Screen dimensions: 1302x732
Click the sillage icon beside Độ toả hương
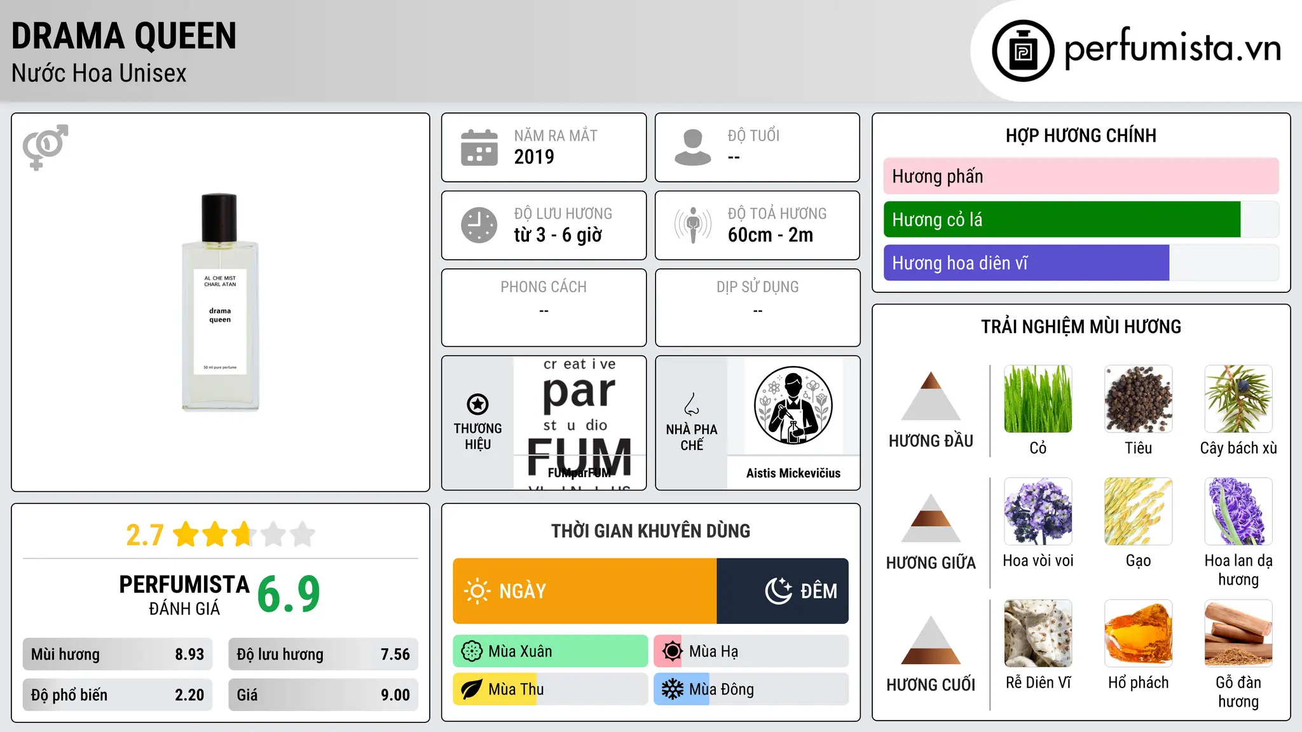tap(693, 225)
